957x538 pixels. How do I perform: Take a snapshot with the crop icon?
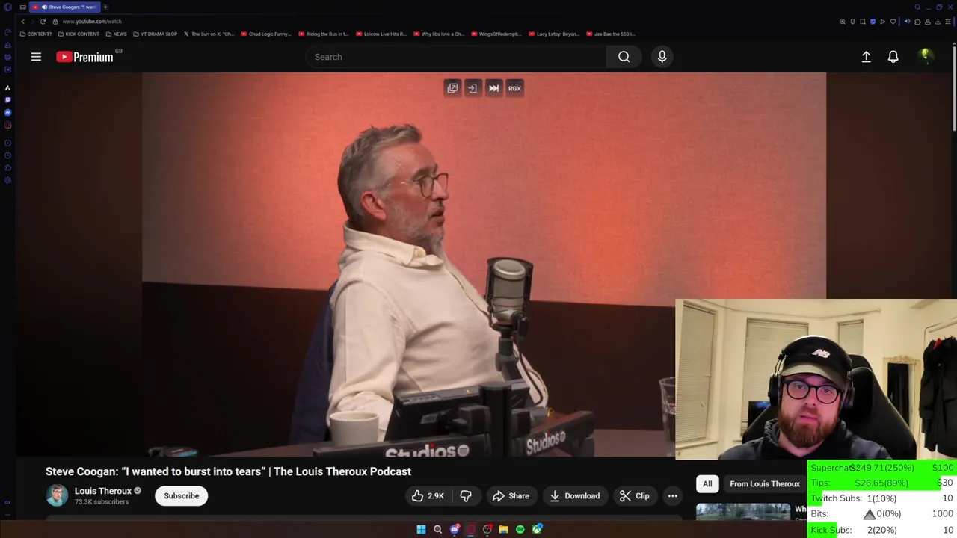pyautogui.click(x=863, y=22)
